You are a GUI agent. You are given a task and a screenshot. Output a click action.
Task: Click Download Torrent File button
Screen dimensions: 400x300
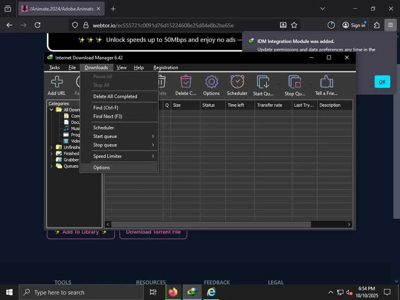(153, 233)
